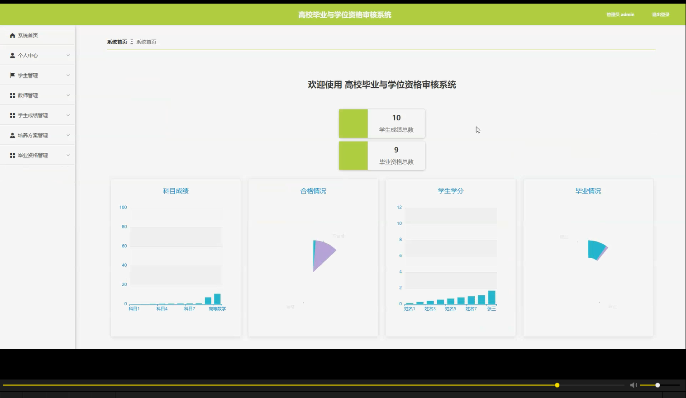Click the grid icon beside 学生成绩管理
This screenshot has width=686, height=398.
pos(13,115)
